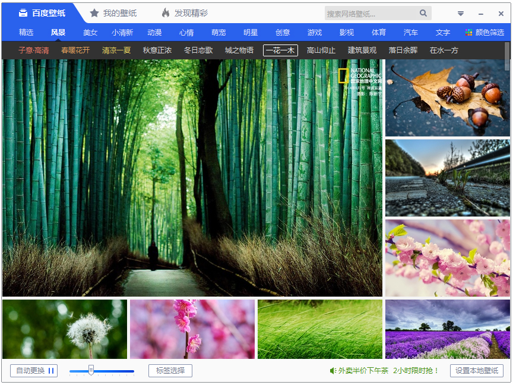Open the bamboo forest wallpaper
513x385 pixels.
click(x=192, y=178)
